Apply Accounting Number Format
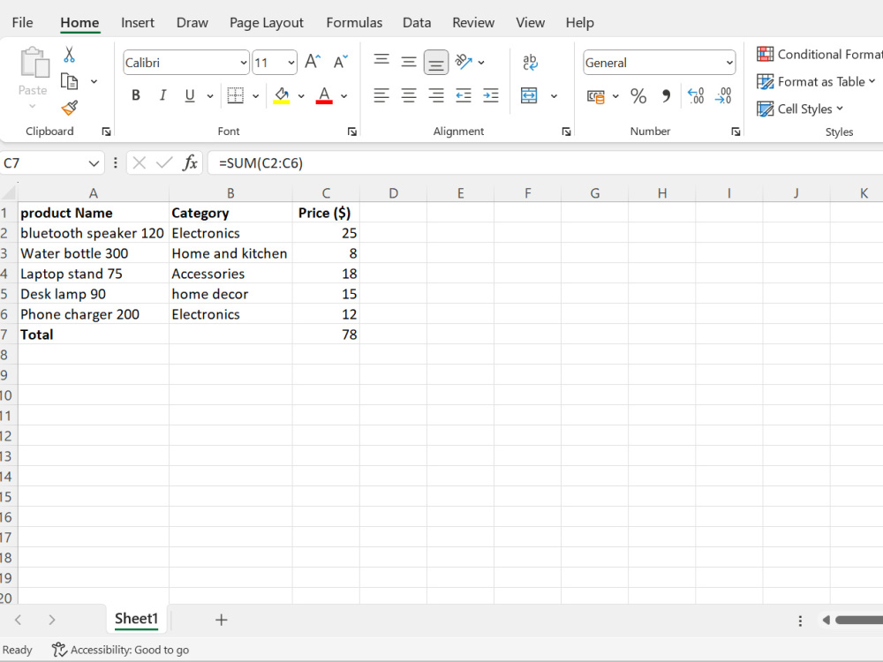The width and height of the screenshot is (883, 662). 596,97
